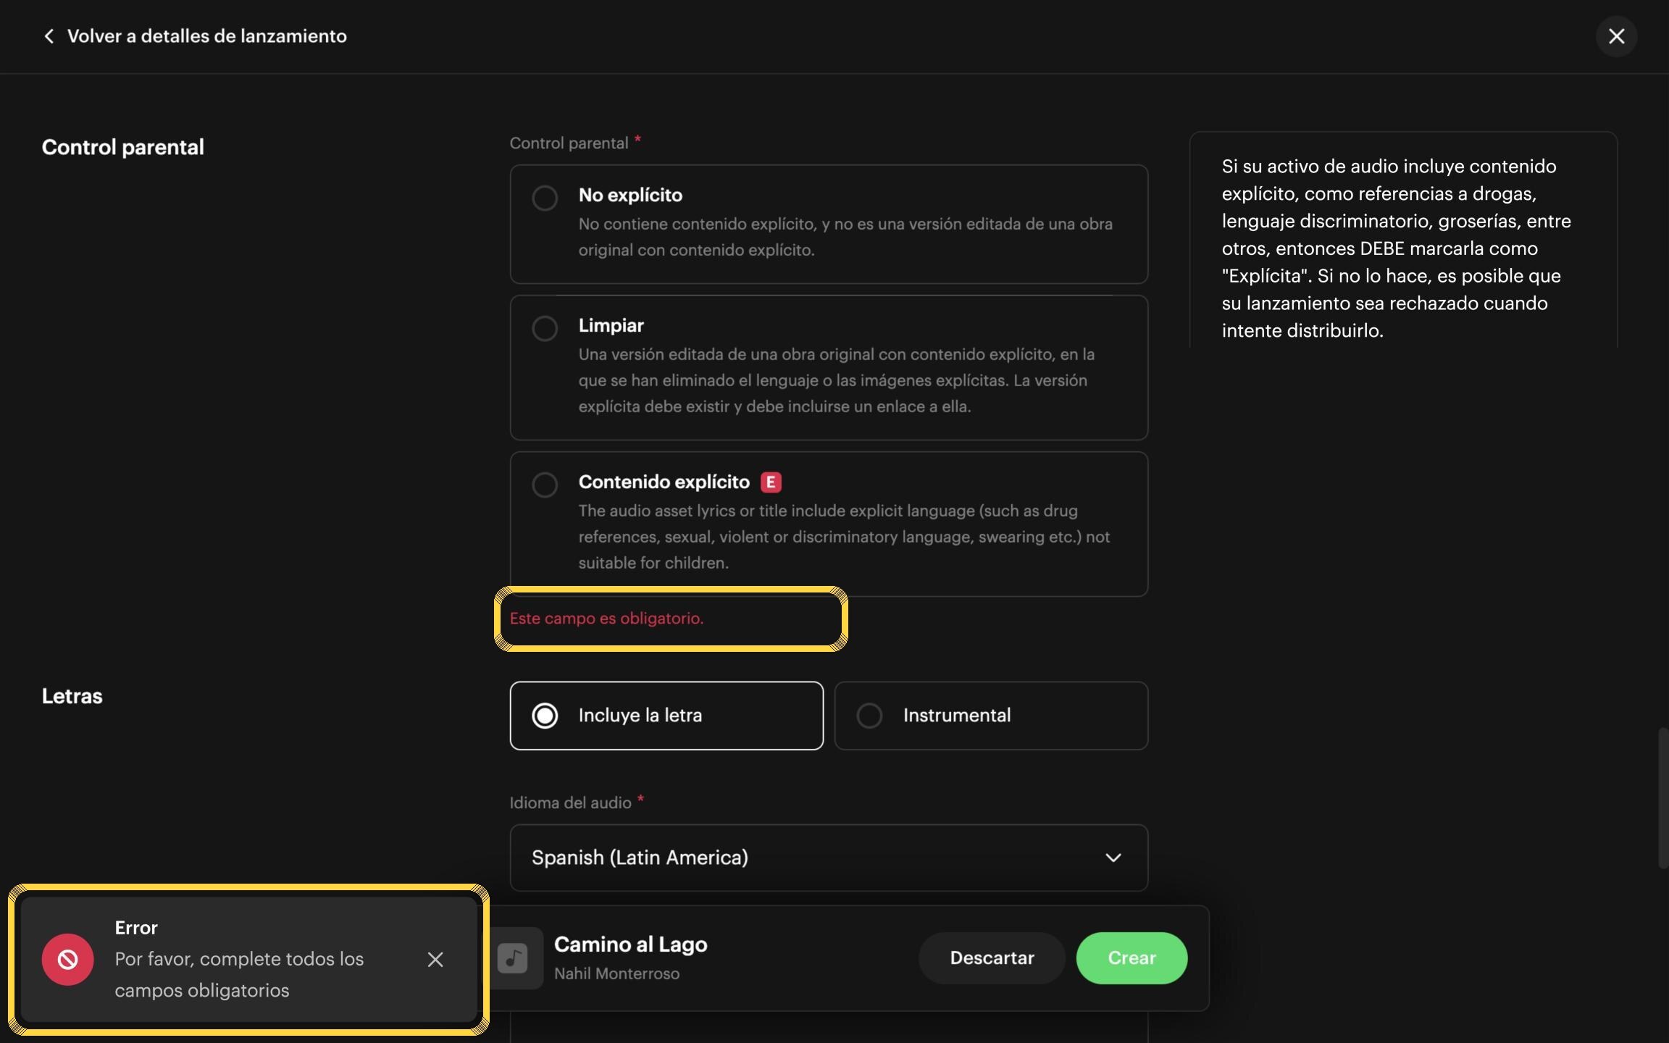Click the Error toast message text
This screenshot has height=1043, width=1669.
239,974
